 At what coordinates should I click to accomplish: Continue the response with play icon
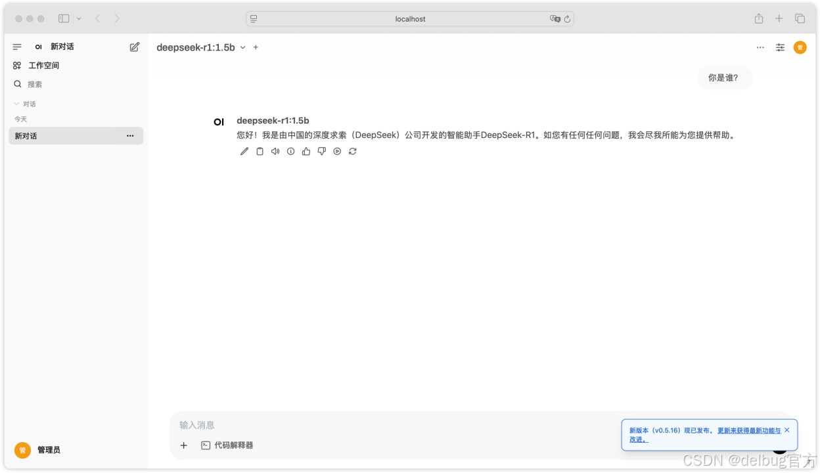click(x=337, y=151)
